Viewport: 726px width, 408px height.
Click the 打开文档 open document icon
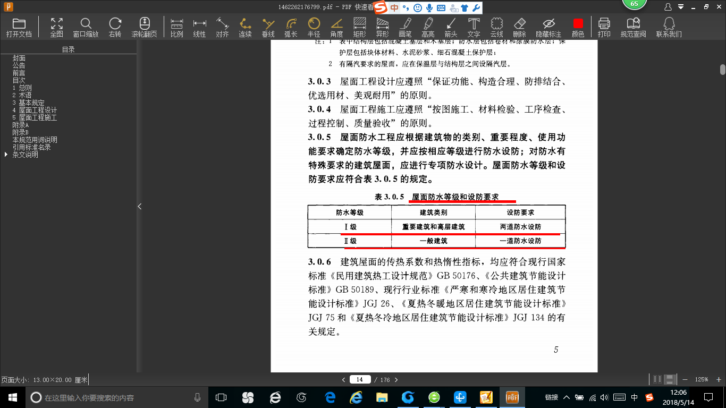pos(19,27)
